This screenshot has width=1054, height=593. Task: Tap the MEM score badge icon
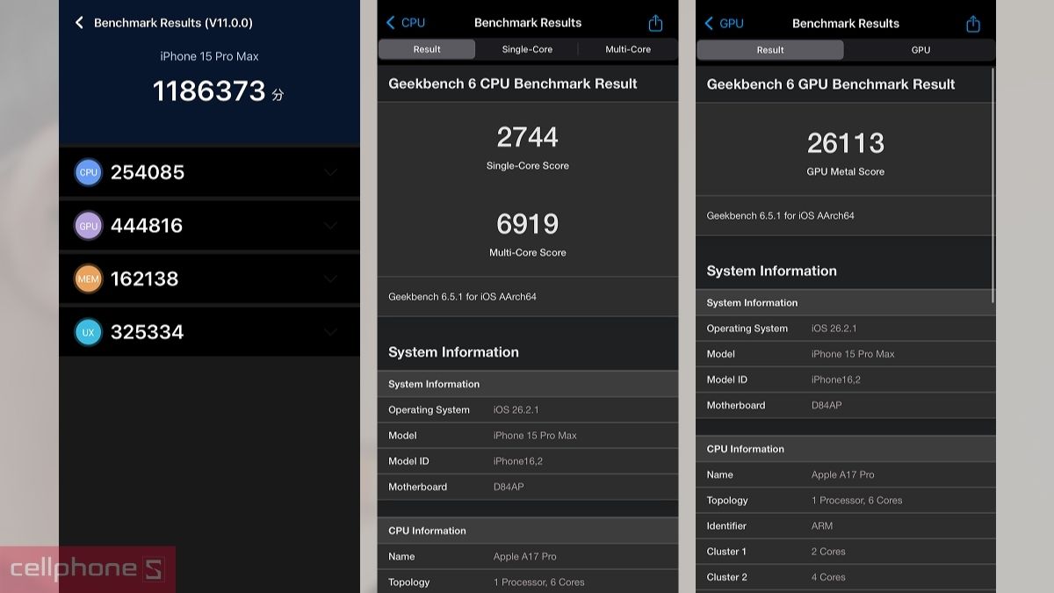89,279
